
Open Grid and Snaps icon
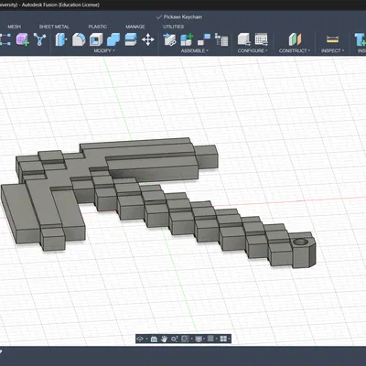(x=210, y=339)
